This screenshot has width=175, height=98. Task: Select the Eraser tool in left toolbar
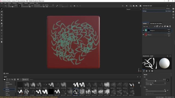pos(2,12)
